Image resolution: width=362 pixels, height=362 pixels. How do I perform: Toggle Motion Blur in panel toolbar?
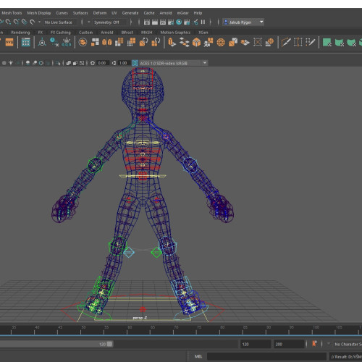click(35, 63)
